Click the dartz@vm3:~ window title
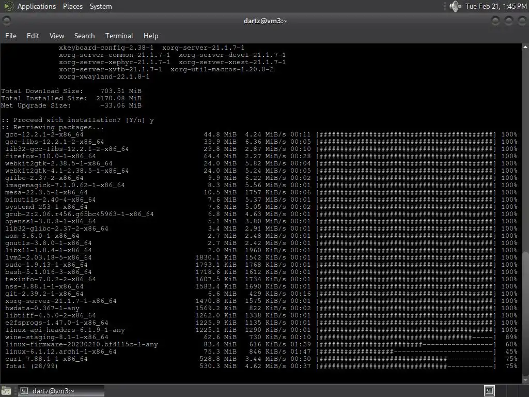 coord(265,21)
